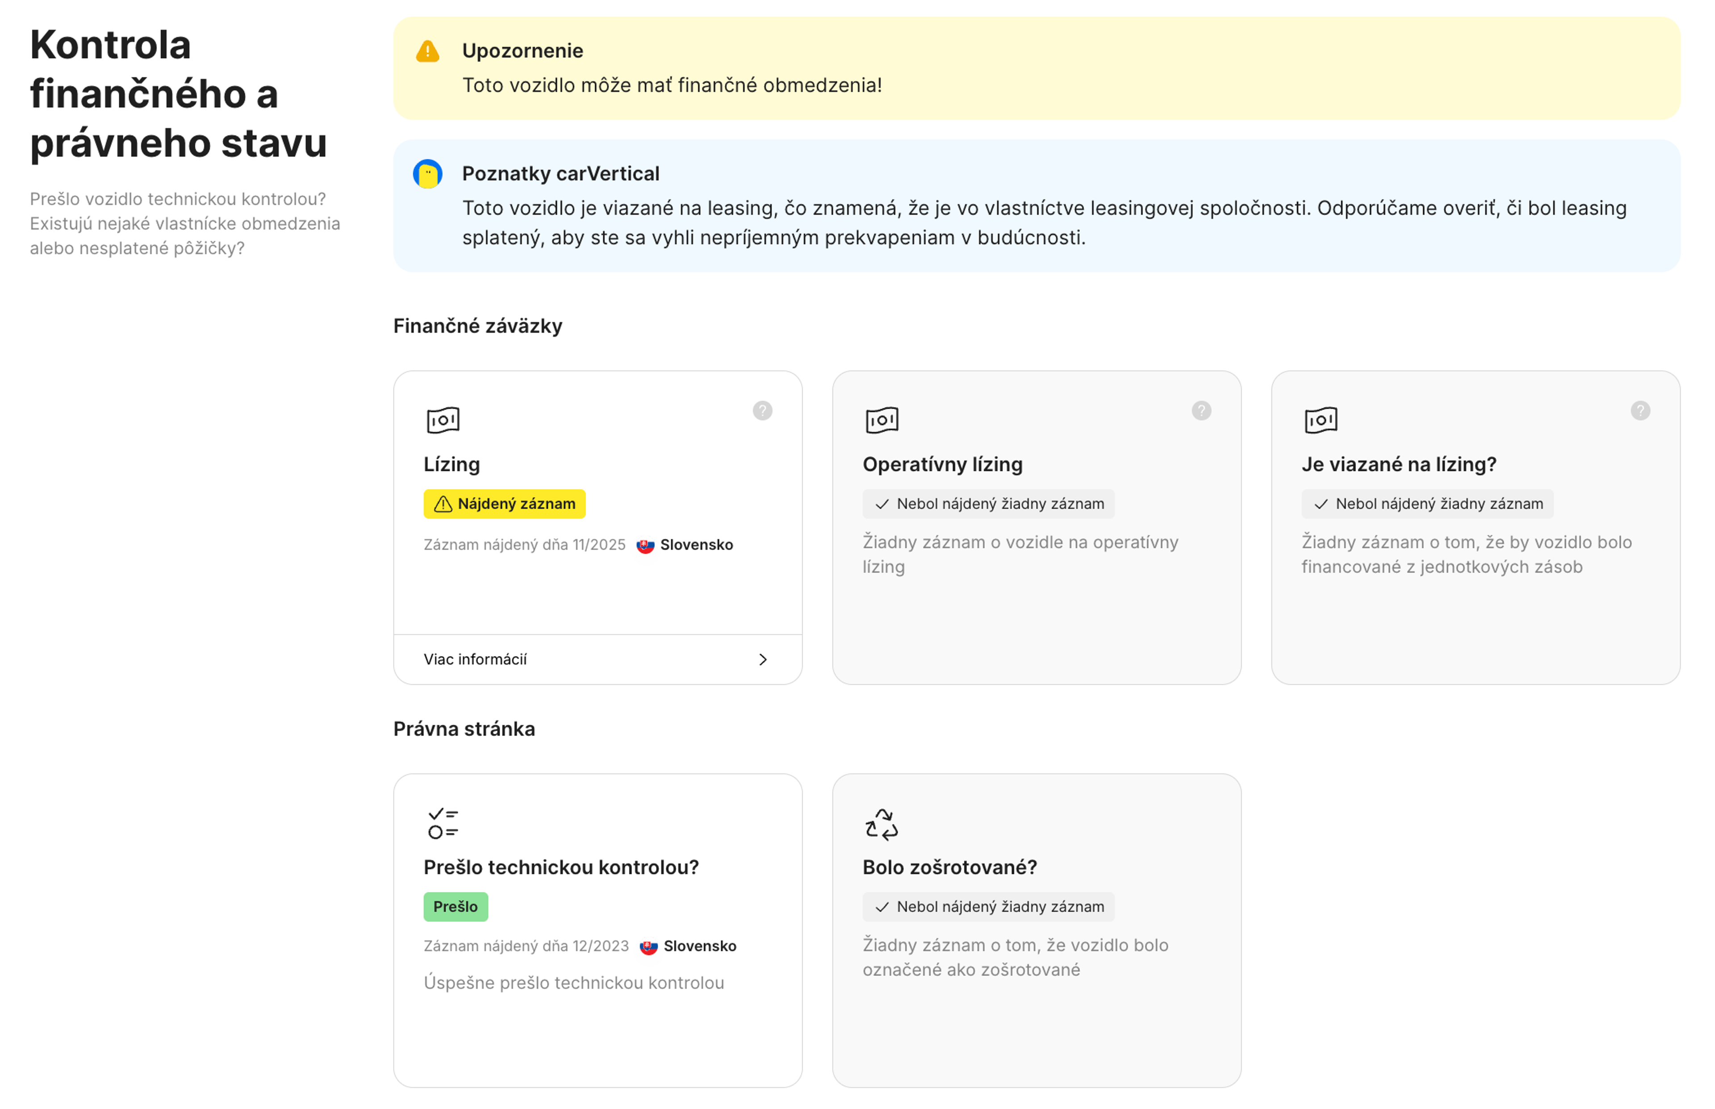Image resolution: width=1715 pixels, height=1109 pixels.
Task: Click Slovensko label on technical inspection card
Action: 700,946
